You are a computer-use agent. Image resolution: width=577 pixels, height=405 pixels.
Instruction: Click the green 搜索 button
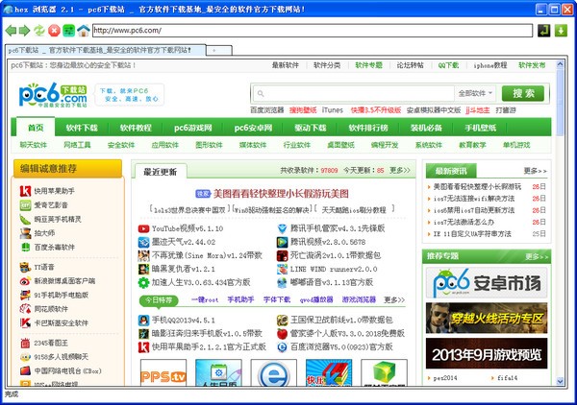pyautogui.click(x=523, y=93)
